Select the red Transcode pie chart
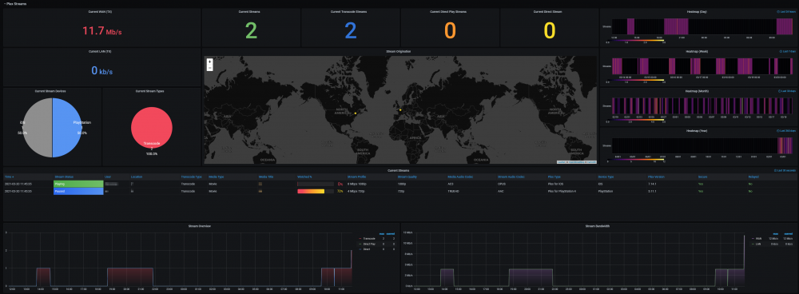The width and height of the screenshot is (799, 294). (151, 128)
